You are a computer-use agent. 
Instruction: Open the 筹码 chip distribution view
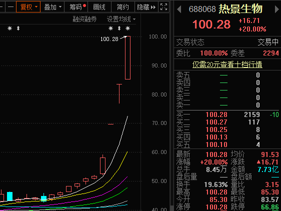coord(76,7)
